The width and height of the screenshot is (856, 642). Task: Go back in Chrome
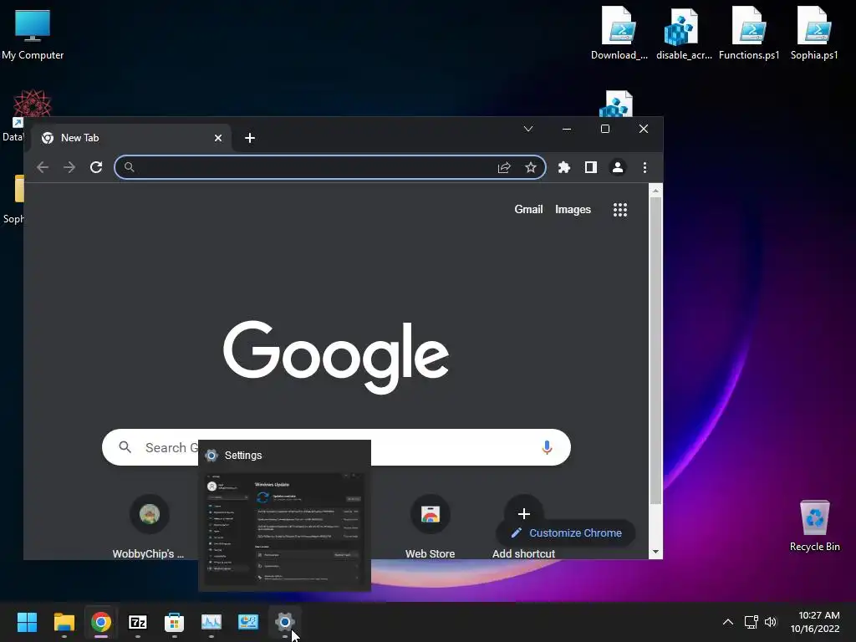[43, 167]
